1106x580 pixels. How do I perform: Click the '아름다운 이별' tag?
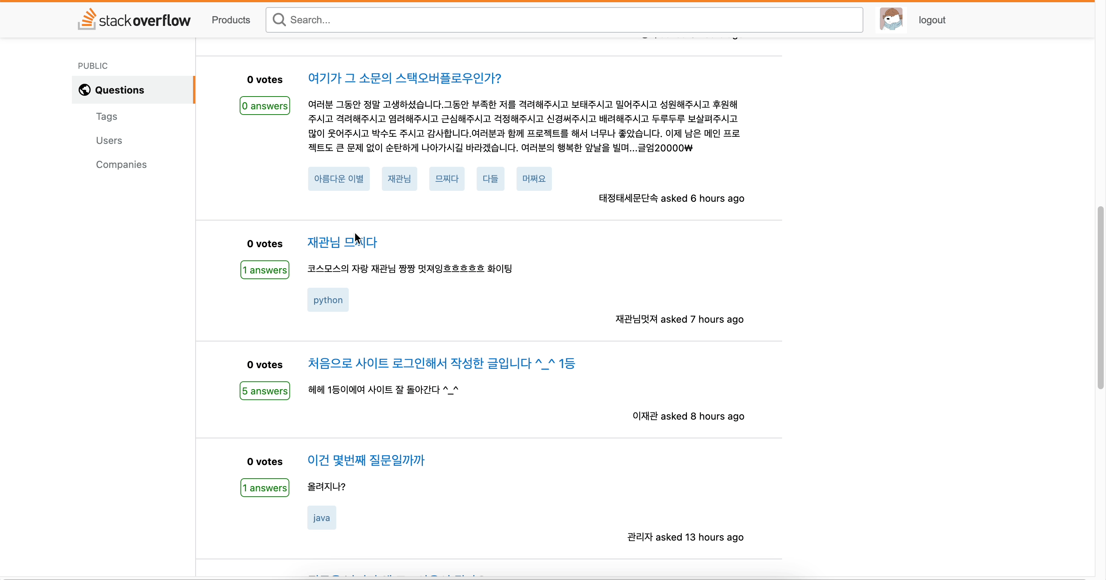point(339,179)
